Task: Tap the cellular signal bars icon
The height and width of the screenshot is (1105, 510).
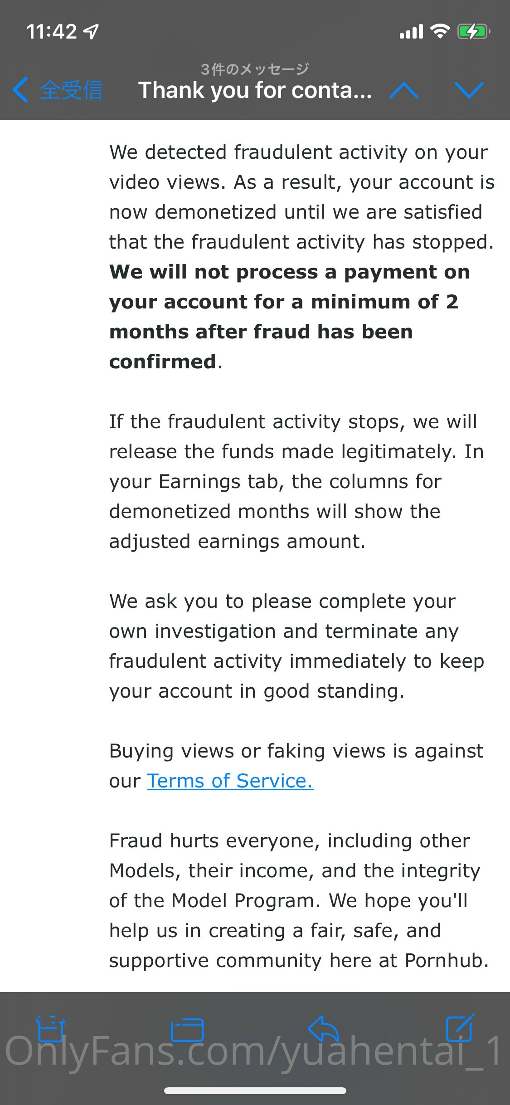Action: 411,32
